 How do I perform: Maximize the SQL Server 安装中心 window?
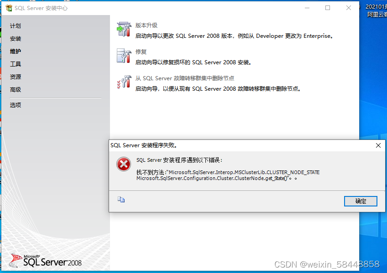(328, 8)
